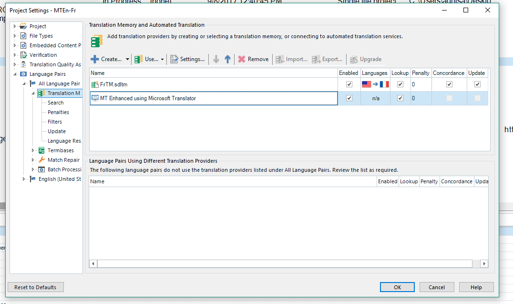Click the OK button
Image resolution: width=513 pixels, height=304 pixels.
(x=397, y=287)
